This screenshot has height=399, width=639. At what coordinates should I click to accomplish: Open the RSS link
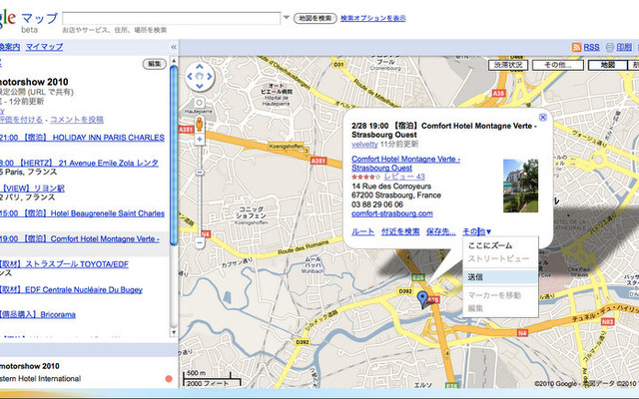coord(591,47)
